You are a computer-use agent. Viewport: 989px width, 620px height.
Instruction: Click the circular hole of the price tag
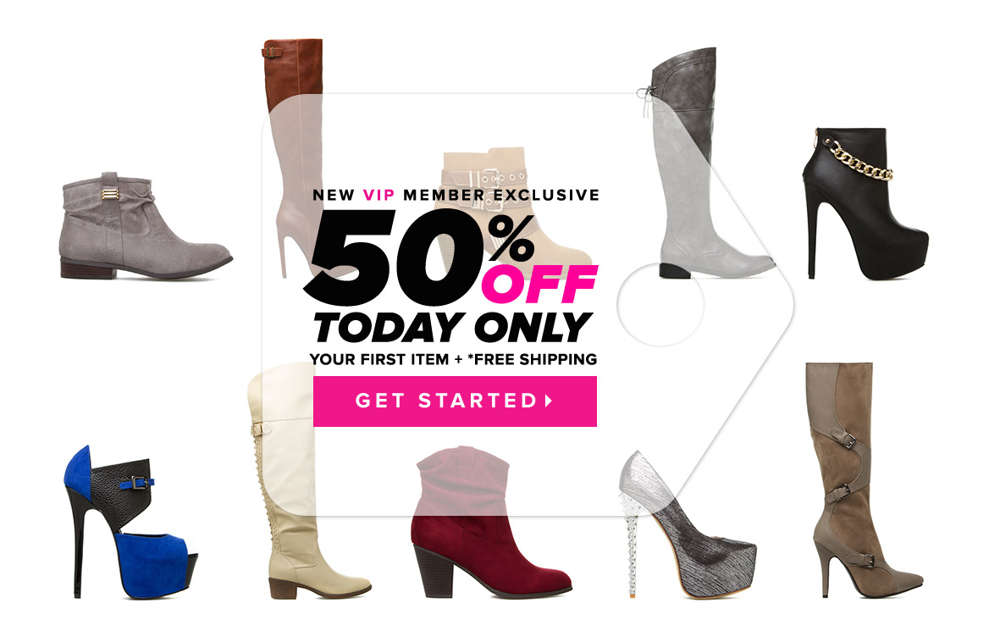pos(660,305)
